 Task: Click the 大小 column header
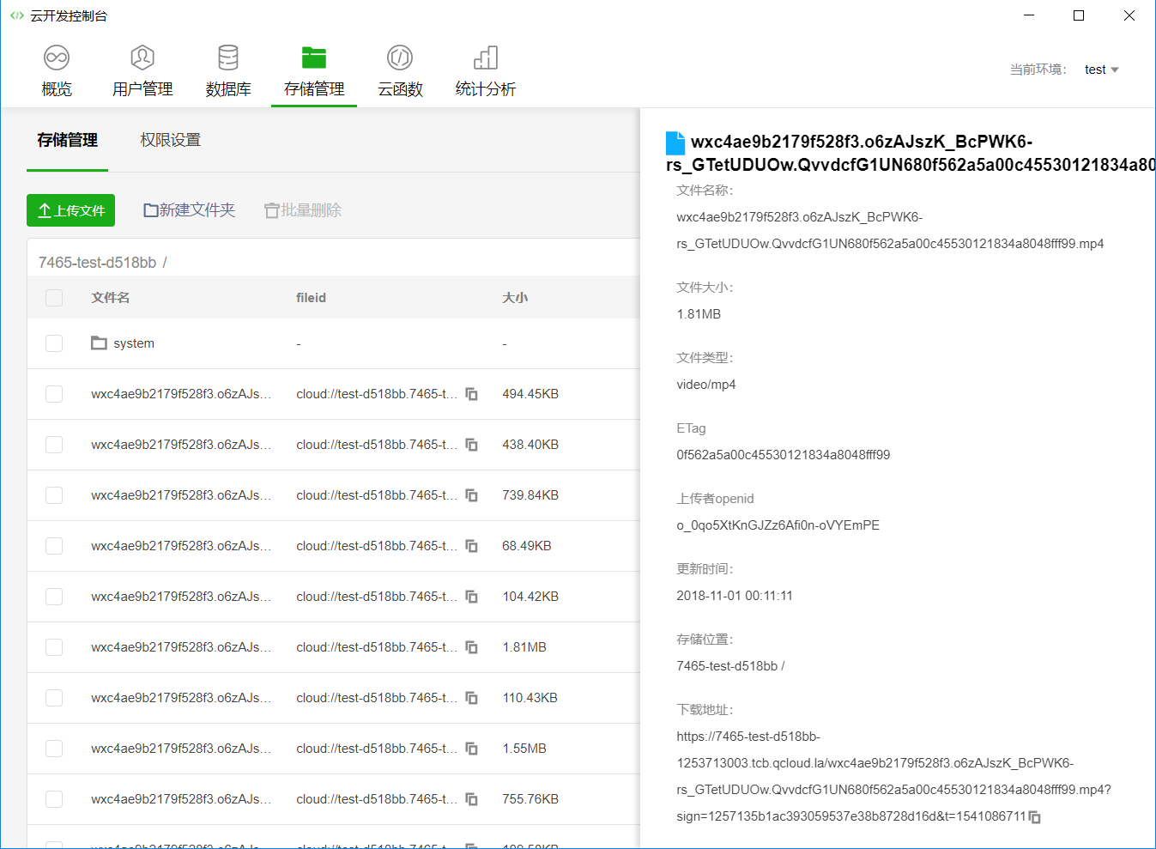(515, 298)
